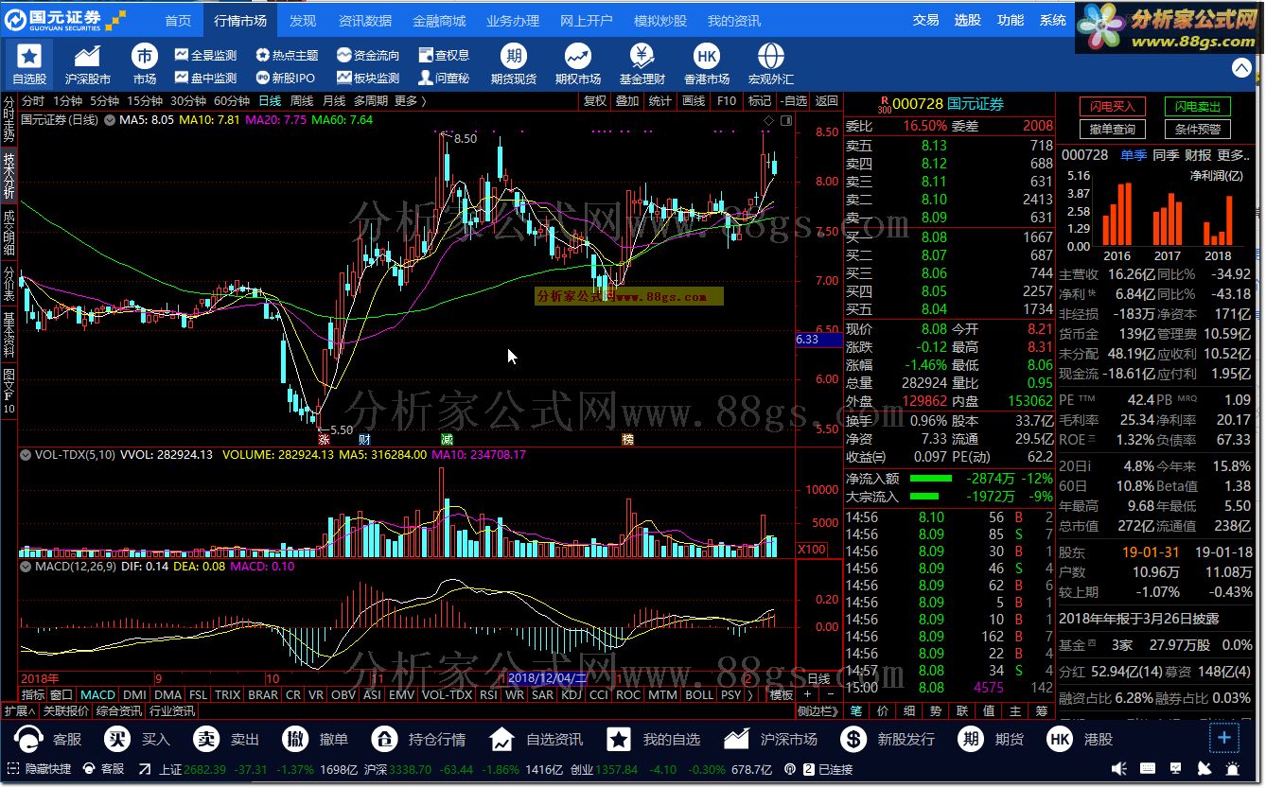The image size is (1266, 788).
Task: Open the 模板 template selector
Action: 781,694
